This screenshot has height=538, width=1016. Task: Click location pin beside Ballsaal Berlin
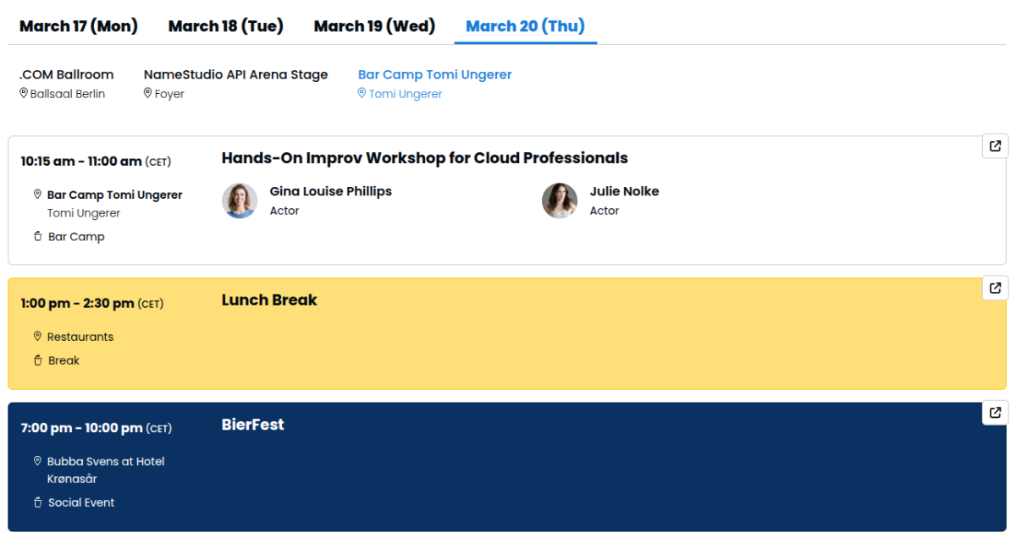(24, 94)
